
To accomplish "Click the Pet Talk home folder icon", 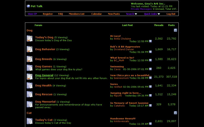I will coord(28,6).
